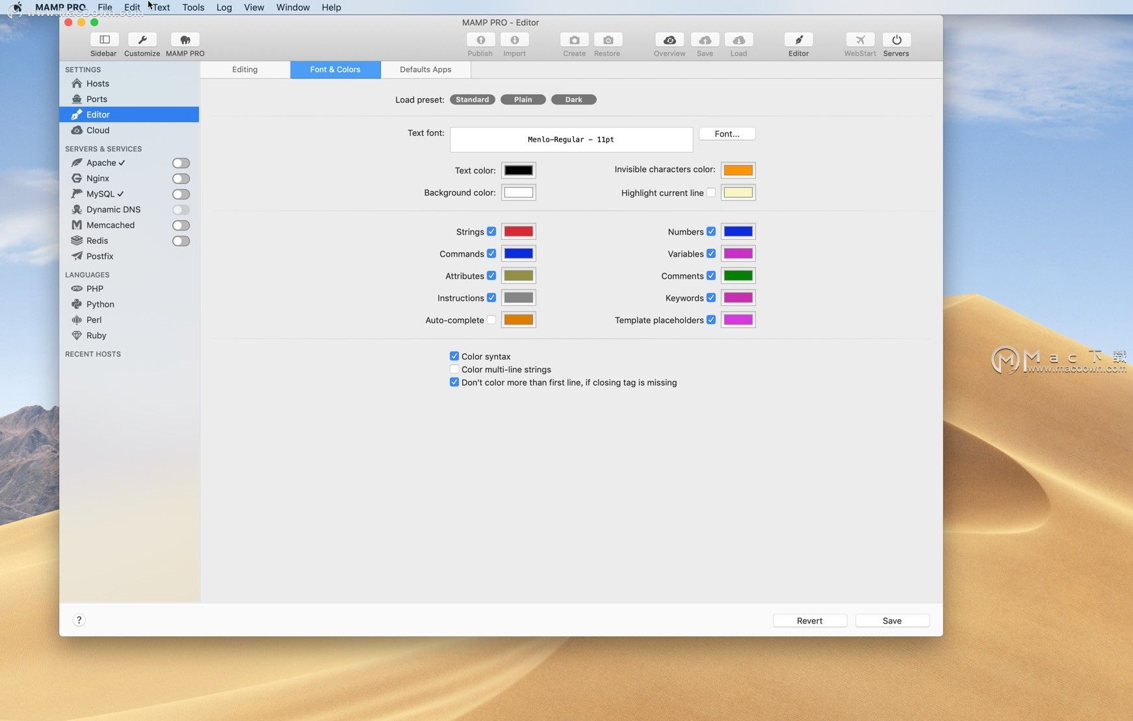Enable Highlight current line checkbox
This screenshot has height=721, width=1133.
coord(711,192)
